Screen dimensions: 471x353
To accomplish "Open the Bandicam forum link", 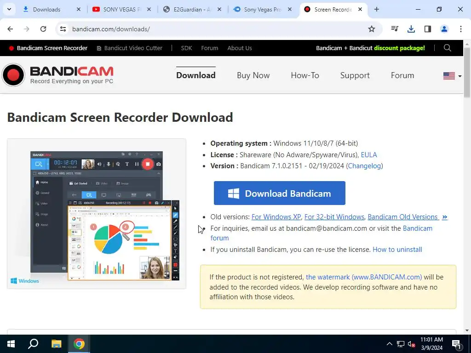I will coord(418,228).
